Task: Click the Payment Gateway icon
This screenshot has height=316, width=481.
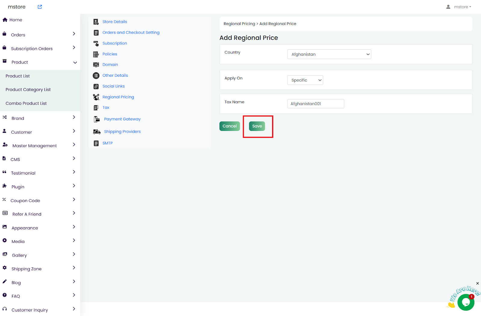Action: [97, 119]
